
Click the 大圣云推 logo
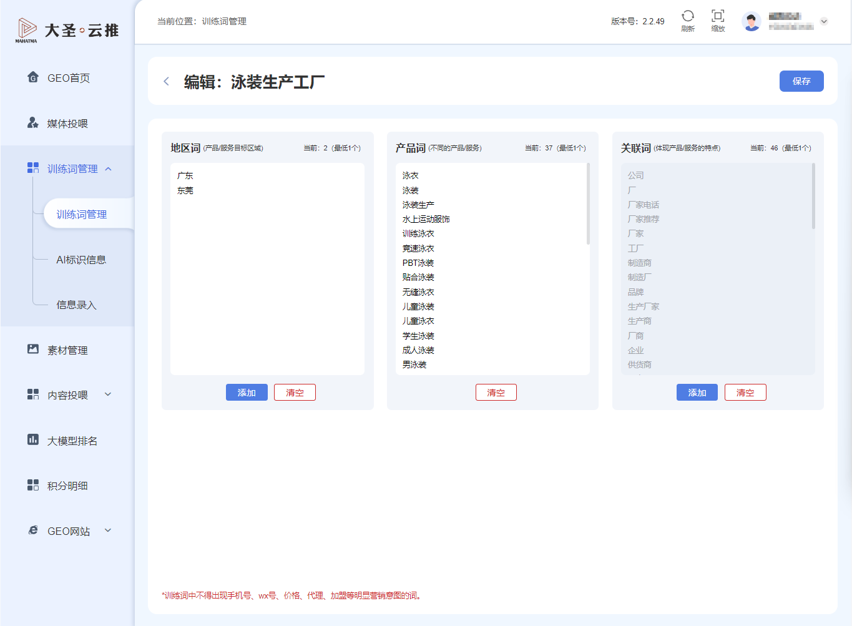(x=67, y=31)
